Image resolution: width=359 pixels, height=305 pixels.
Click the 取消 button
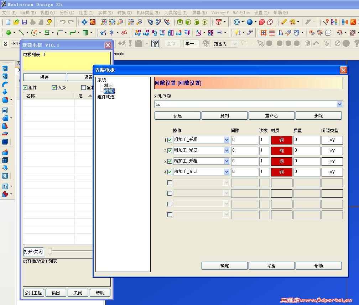coord(271,266)
